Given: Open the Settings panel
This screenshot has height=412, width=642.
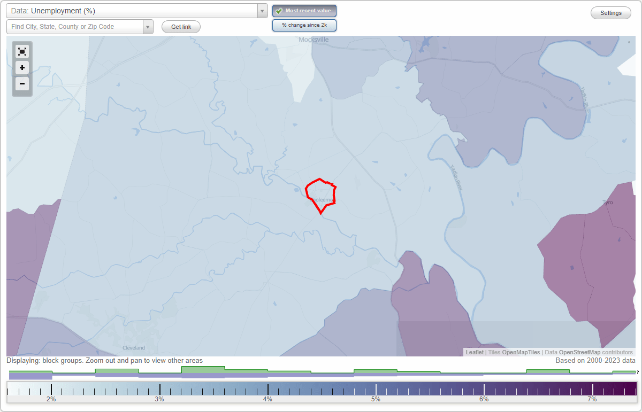Looking at the screenshot, I should 610,13.
